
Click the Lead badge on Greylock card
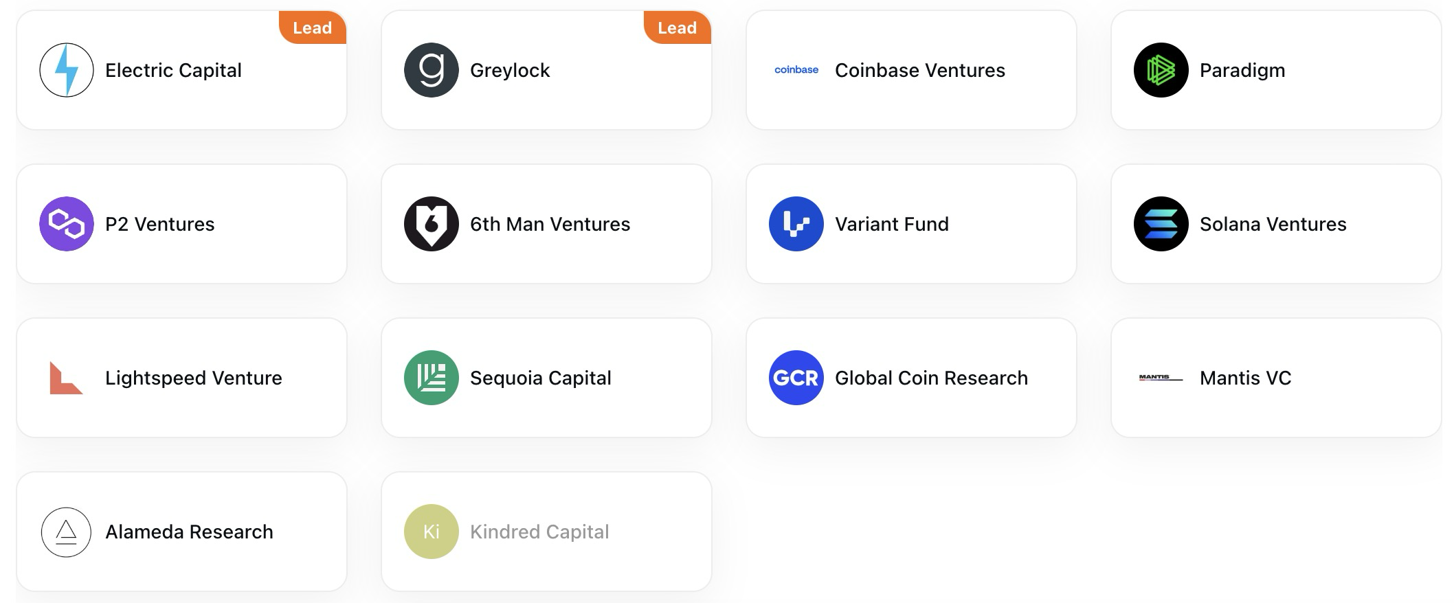[x=678, y=27]
